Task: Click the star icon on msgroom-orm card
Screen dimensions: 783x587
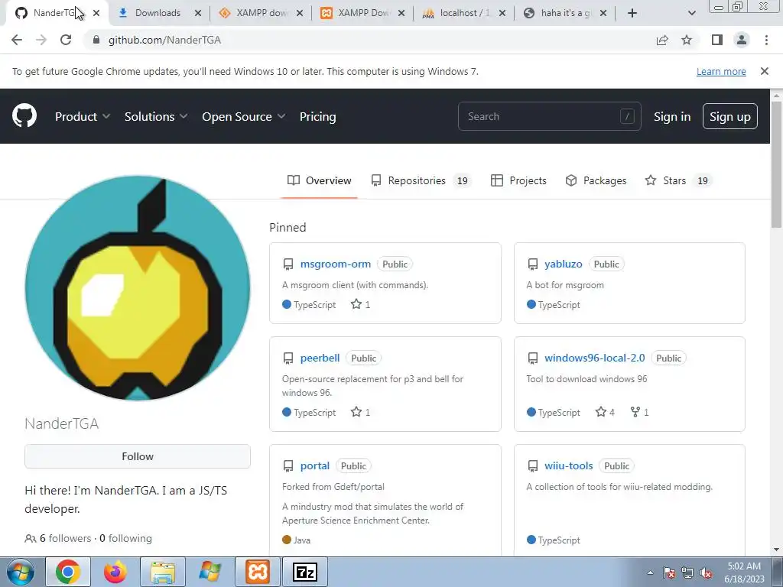Action: pyautogui.click(x=356, y=304)
